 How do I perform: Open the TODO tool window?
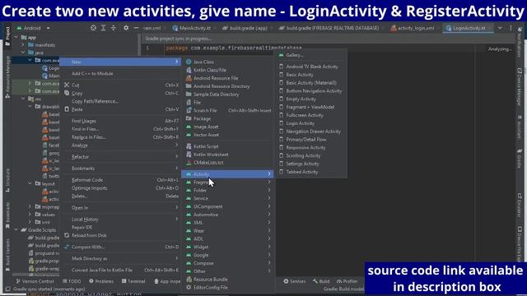(x=72, y=281)
